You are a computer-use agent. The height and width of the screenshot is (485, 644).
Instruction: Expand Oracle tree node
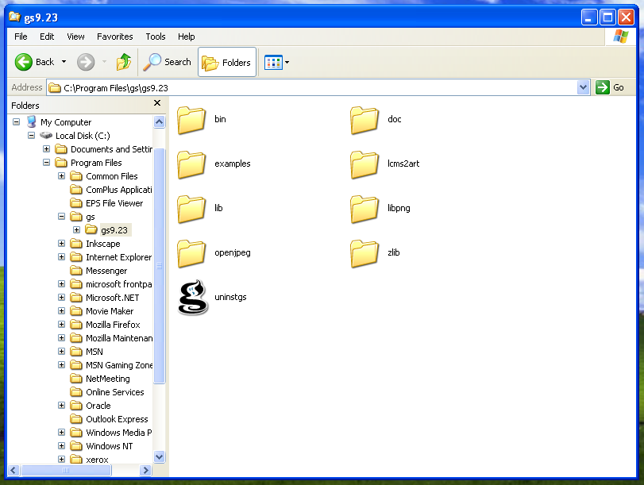(x=62, y=406)
